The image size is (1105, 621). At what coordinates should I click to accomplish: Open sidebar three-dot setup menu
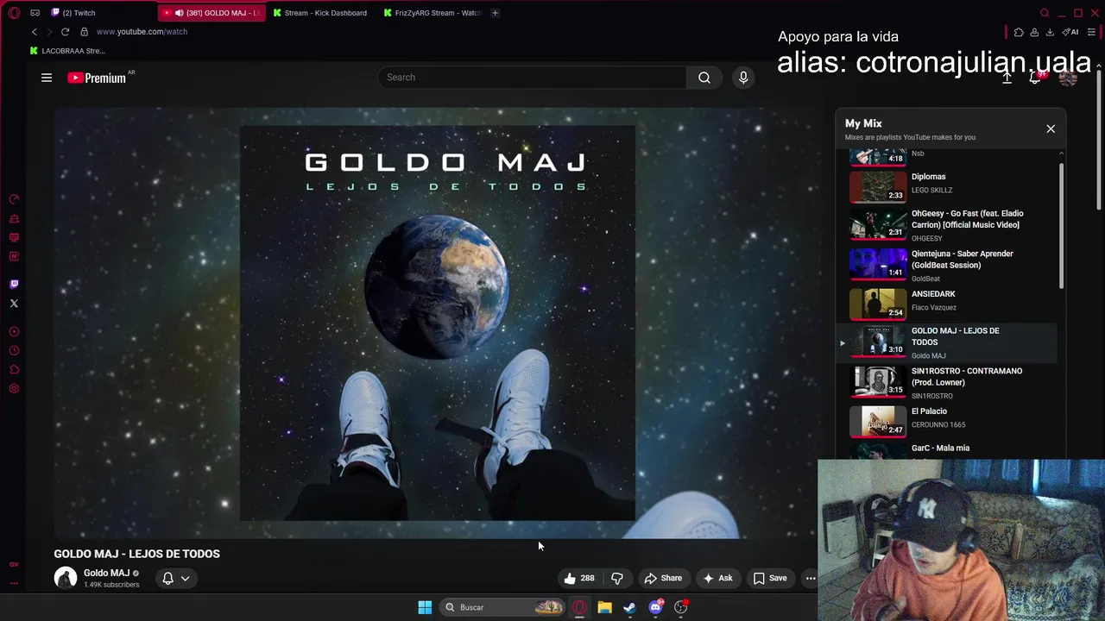pos(14,583)
